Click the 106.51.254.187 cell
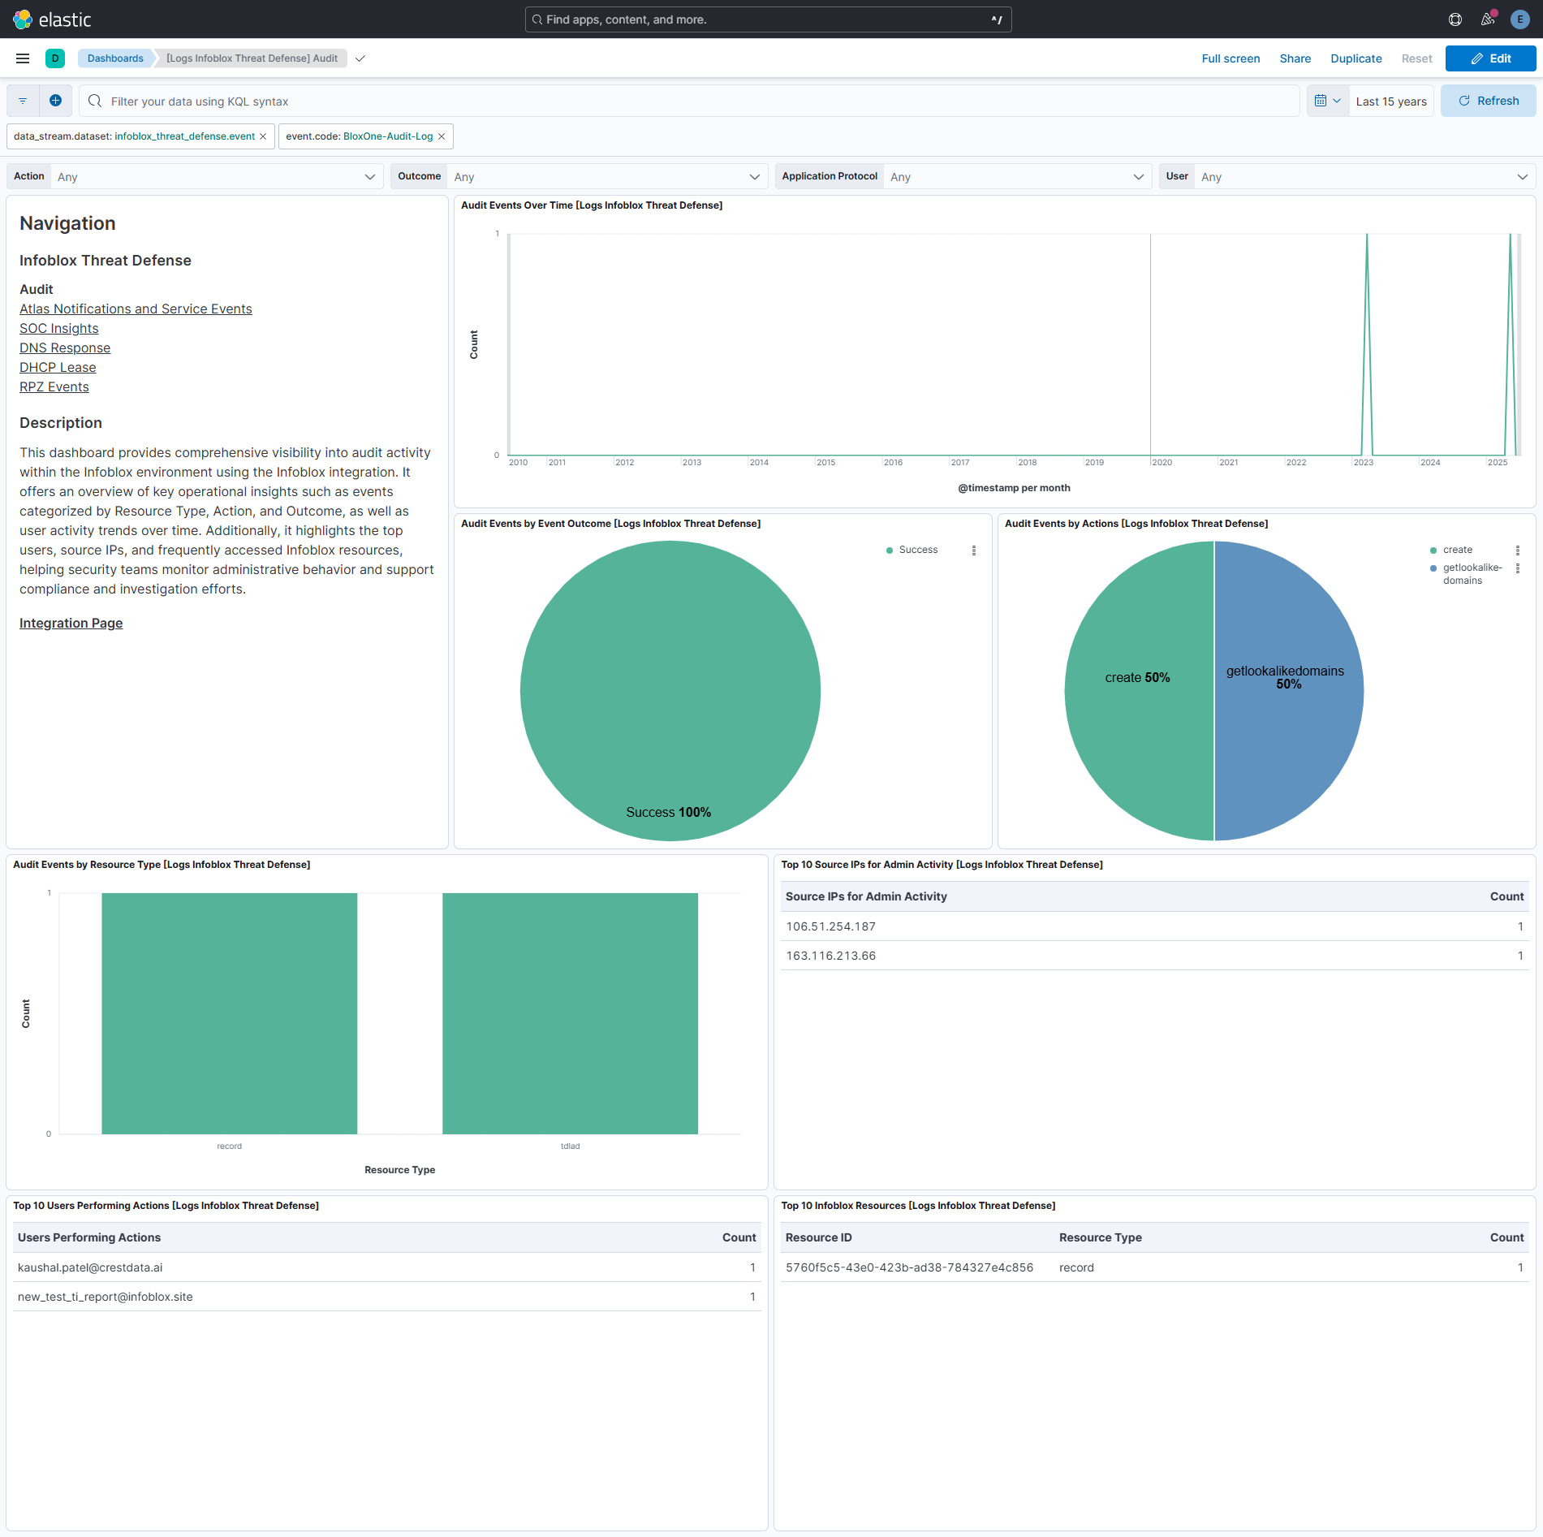The width and height of the screenshot is (1543, 1537). click(x=830, y=926)
